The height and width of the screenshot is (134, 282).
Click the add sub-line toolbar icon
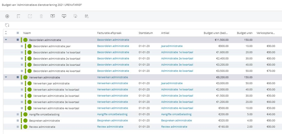tap(18, 16)
